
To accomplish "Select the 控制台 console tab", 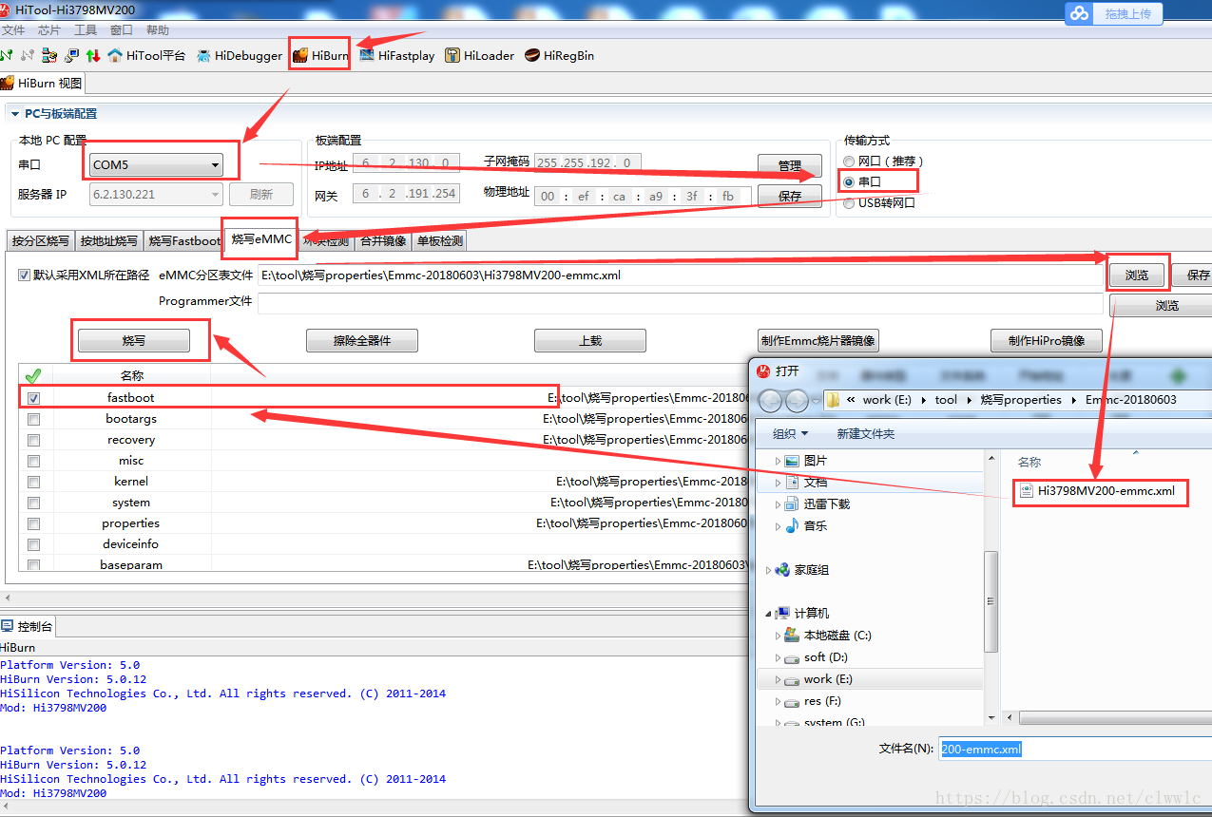I will [28, 626].
